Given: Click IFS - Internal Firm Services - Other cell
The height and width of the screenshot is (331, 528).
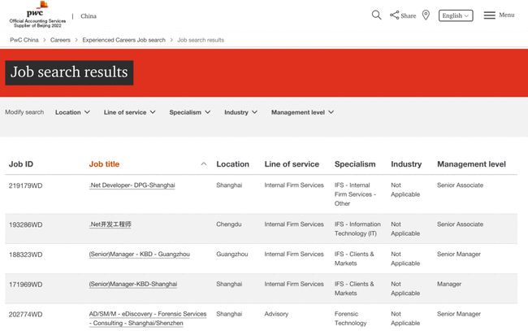Looking at the screenshot, I should click(x=355, y=194).
